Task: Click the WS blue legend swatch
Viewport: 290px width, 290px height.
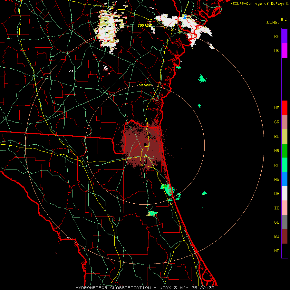Action: tap(285, 179)
